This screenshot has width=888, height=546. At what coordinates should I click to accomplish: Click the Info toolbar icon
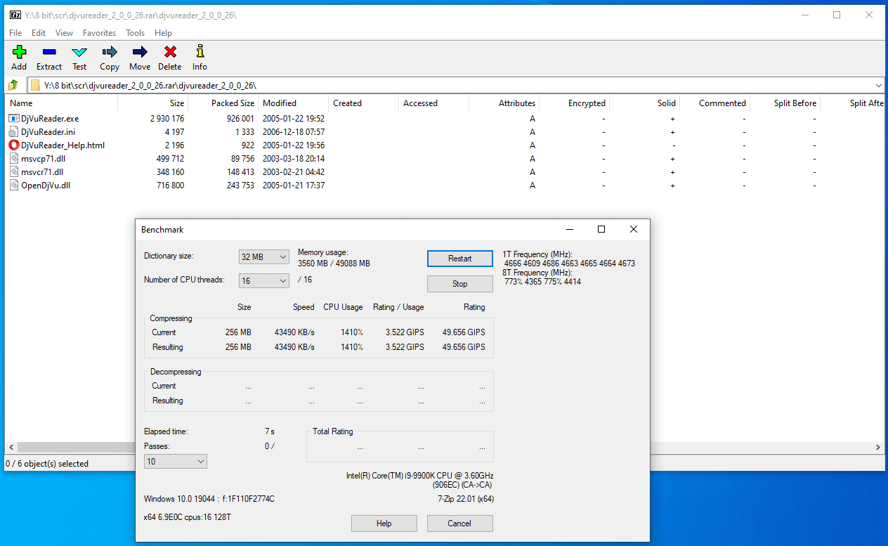200,52
